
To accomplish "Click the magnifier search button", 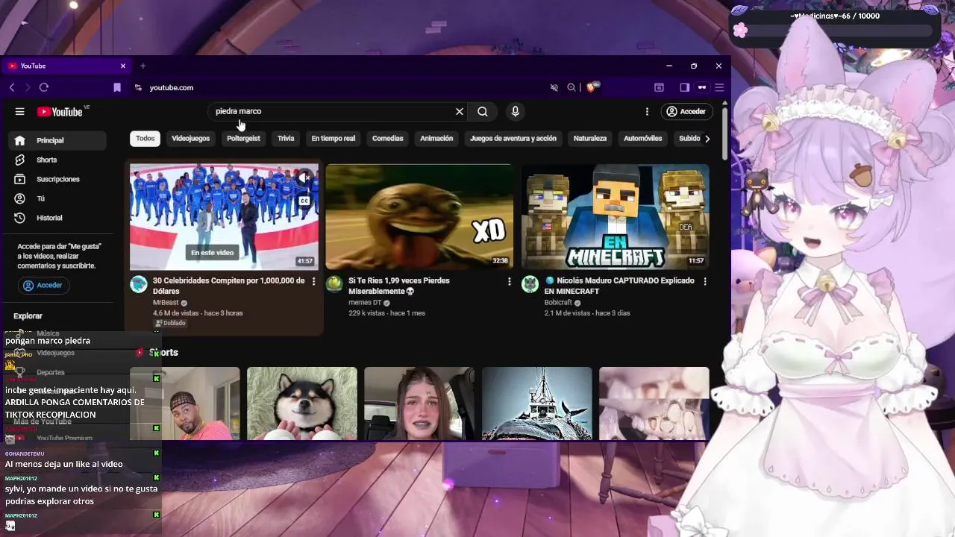I will [x=483, y=111].
